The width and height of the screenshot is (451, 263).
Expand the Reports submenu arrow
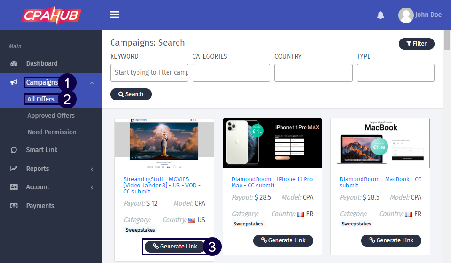(x=92, y=169)
